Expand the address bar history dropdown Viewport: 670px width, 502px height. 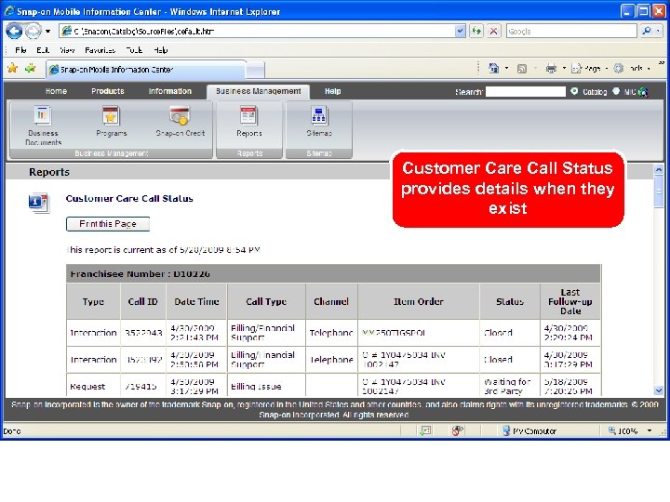[460, 32]
